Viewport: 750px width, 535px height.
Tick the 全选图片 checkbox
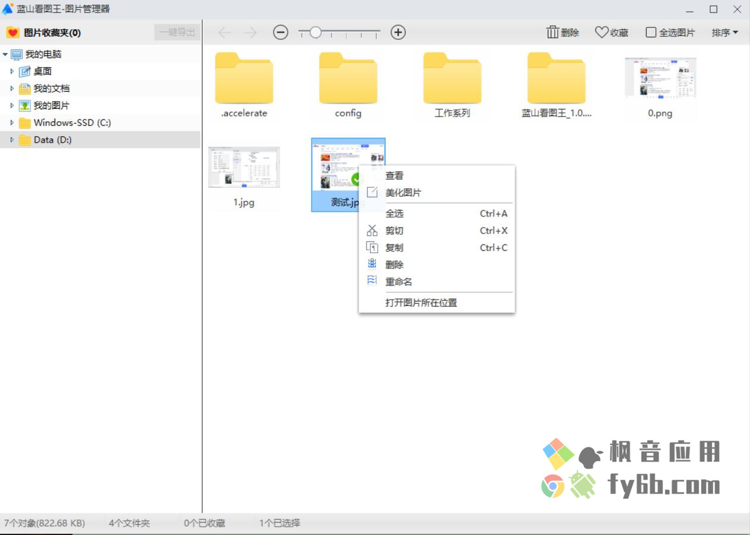[651, 33]
